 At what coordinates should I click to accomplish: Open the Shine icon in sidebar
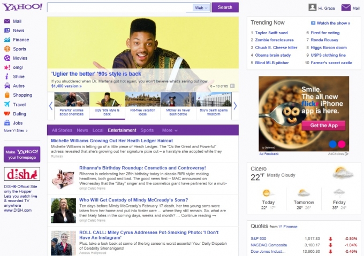7,76
